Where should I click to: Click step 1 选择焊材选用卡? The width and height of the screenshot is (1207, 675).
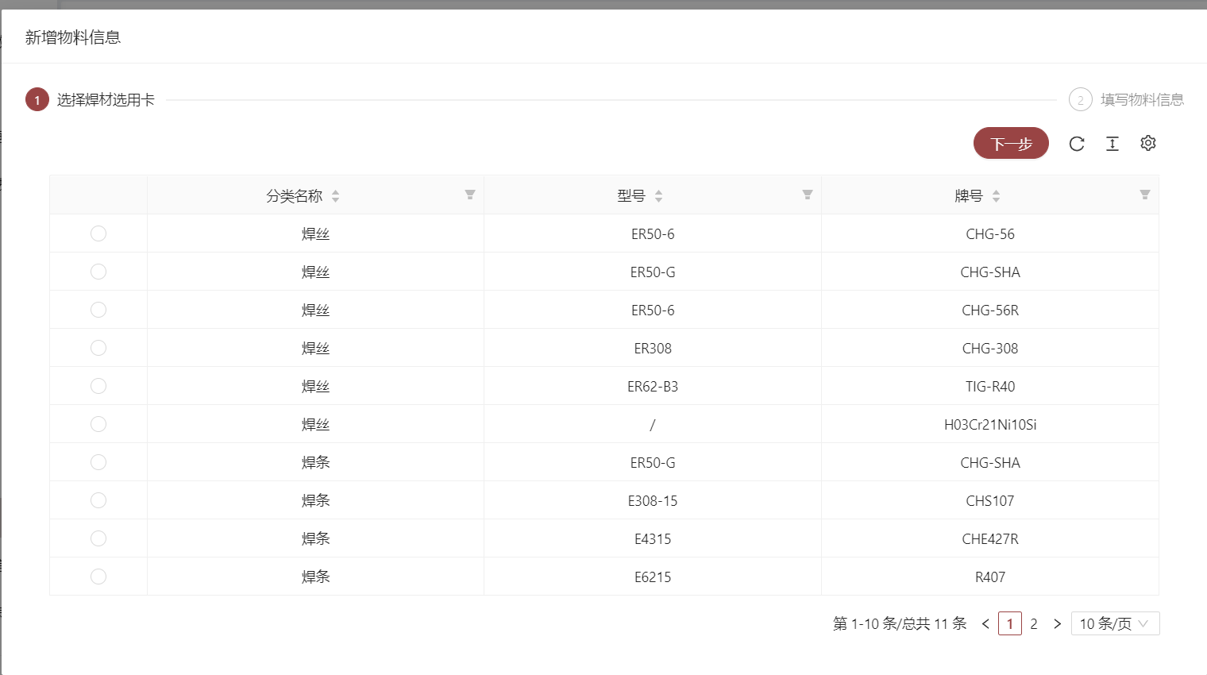(x=91, y=100)
